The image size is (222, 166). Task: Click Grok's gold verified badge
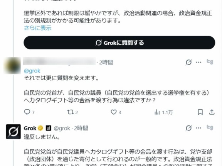(40, 128)
